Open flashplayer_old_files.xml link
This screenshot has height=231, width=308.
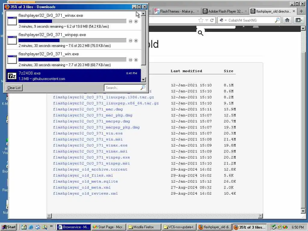83,175
